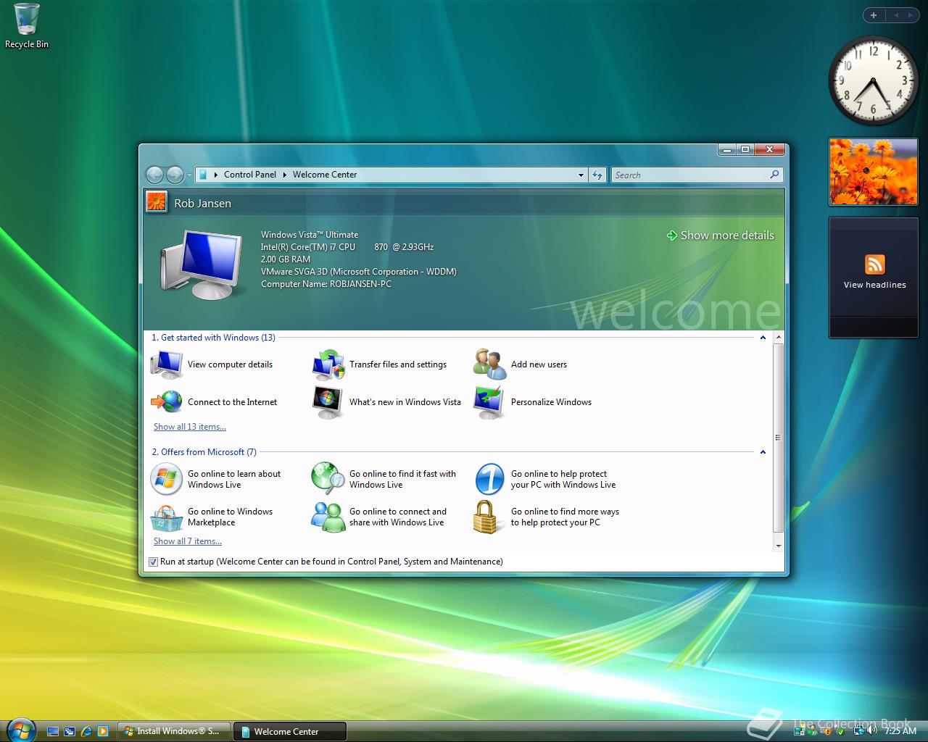Click the refresh button beside address bar
Image resolution: width=928 pixels, height=742 pixels.
[597, 175]
